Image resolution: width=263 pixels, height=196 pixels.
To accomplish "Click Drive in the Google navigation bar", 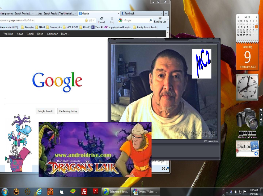I will pos(40,34).
